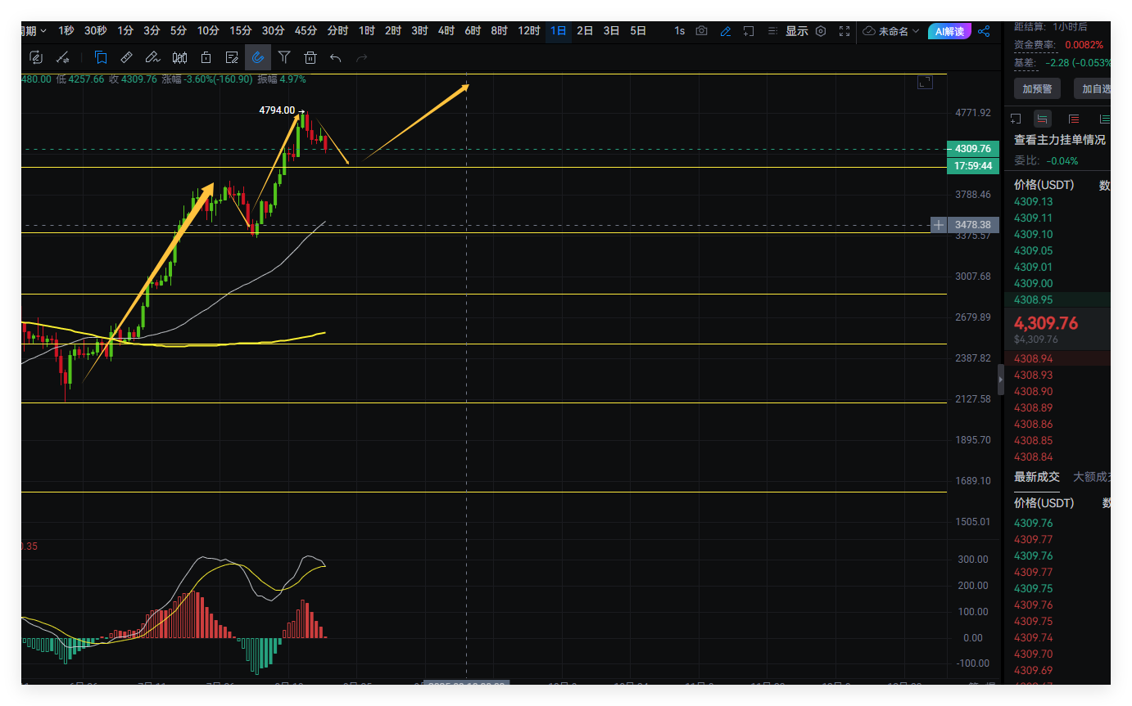Select the 1日 timeframe
The height and width of the screenshot is (706, 1132).
tap(559, 31)
